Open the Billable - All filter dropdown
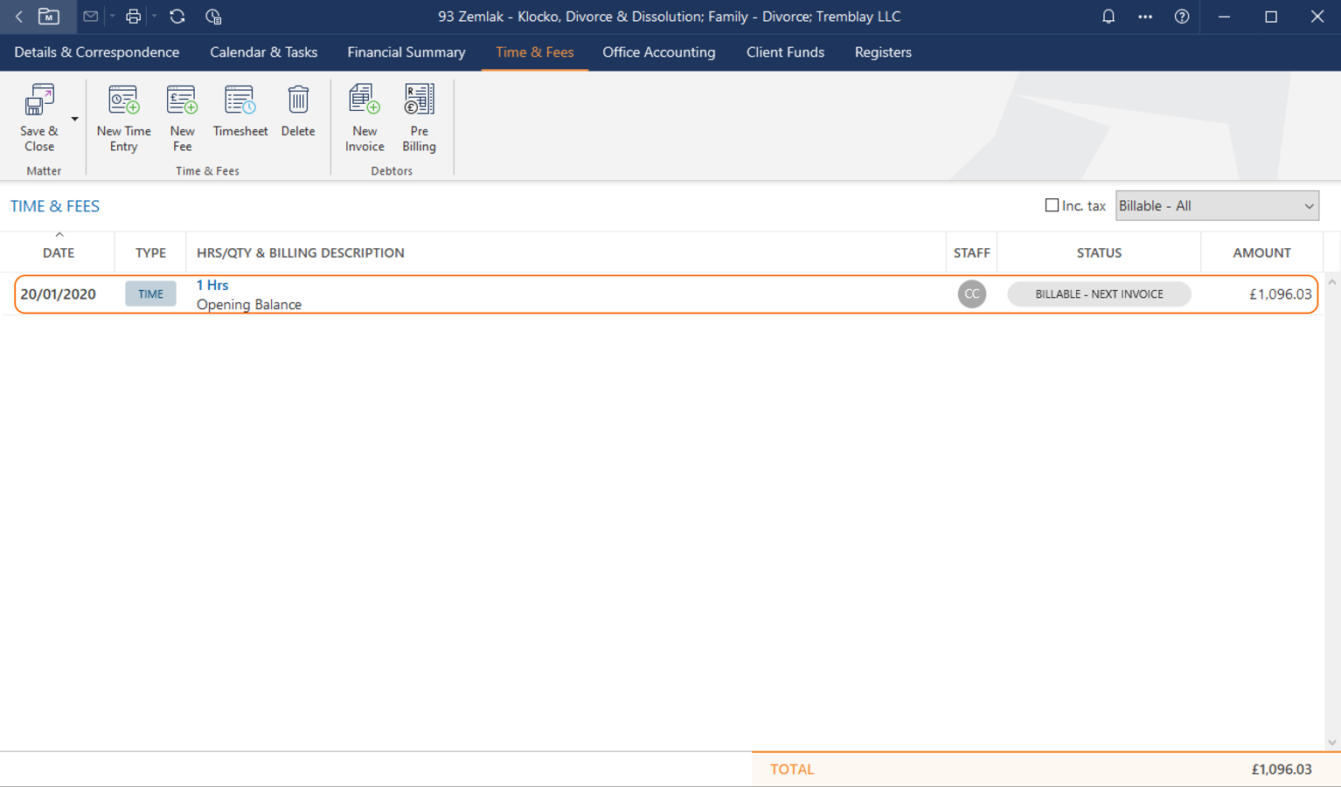 [x=1216, y=206]
